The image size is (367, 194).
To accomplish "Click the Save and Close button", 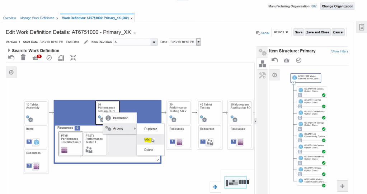I will point(317,32).
